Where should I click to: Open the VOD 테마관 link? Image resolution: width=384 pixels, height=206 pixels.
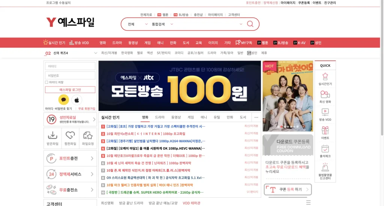(191, 203)
